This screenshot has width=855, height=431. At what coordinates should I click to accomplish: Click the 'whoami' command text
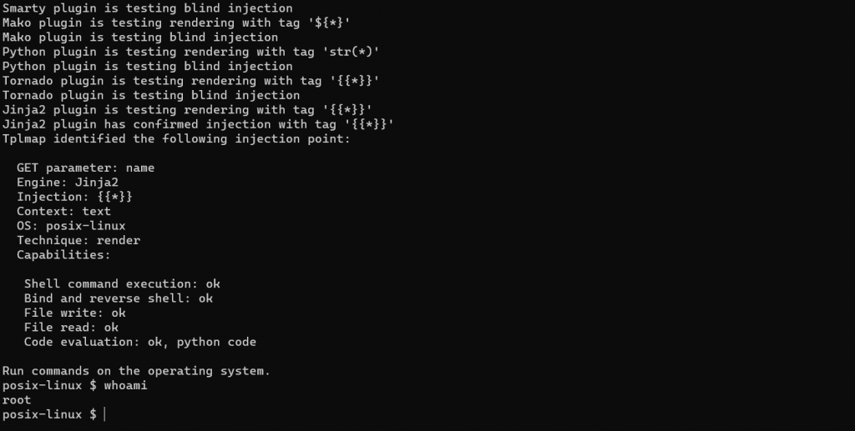point(125,385)
